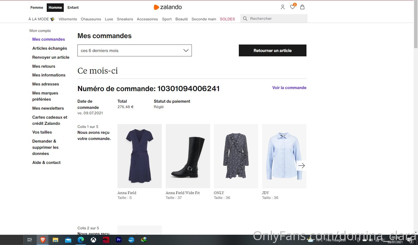The image size is (418, 245).
Task: Go to Mes commandes in sidebar
Action: [x=49, y=39]
